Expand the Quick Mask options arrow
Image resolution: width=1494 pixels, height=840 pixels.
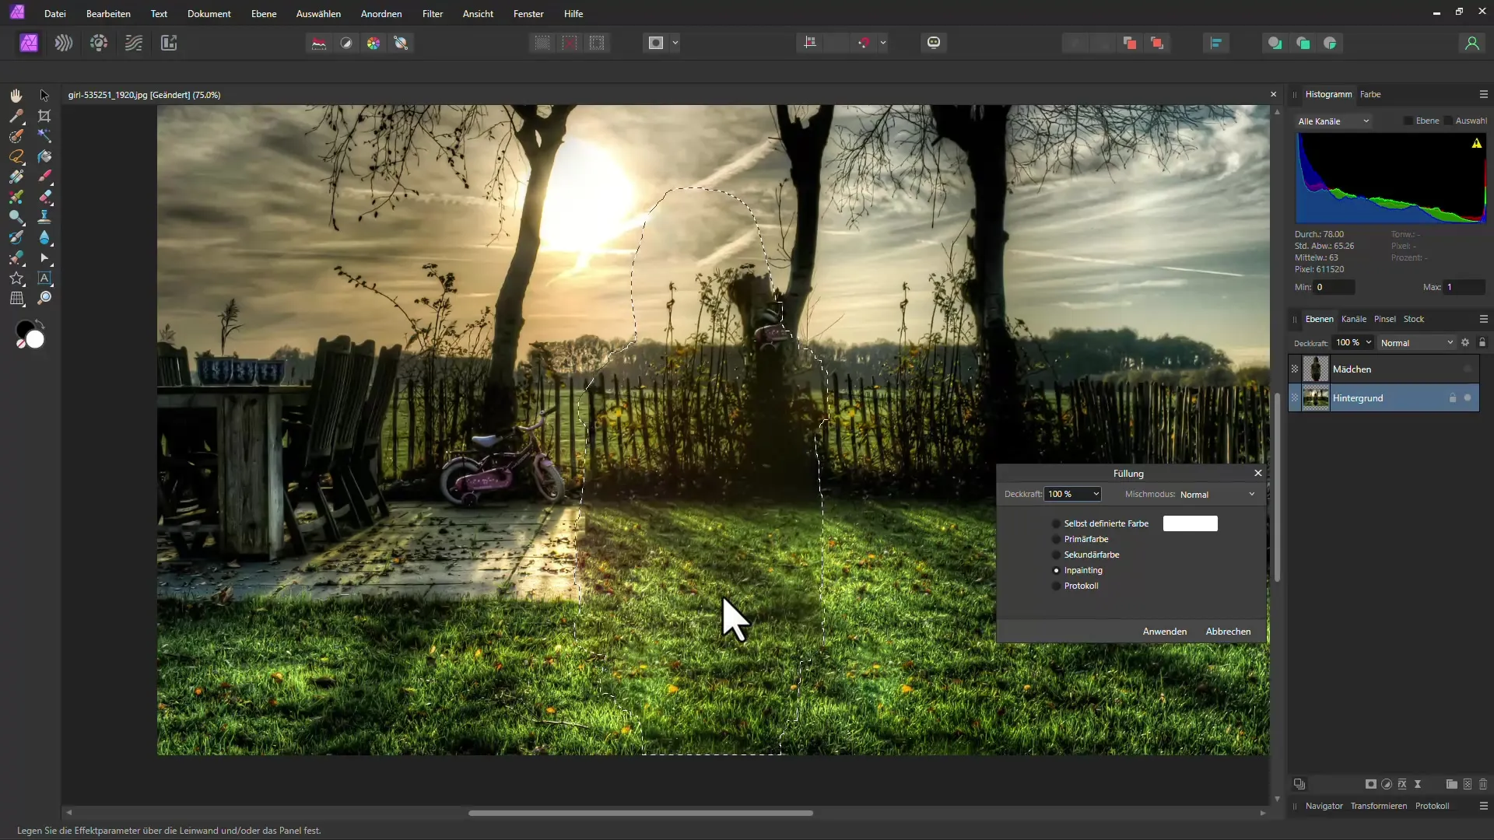[675, 43]
